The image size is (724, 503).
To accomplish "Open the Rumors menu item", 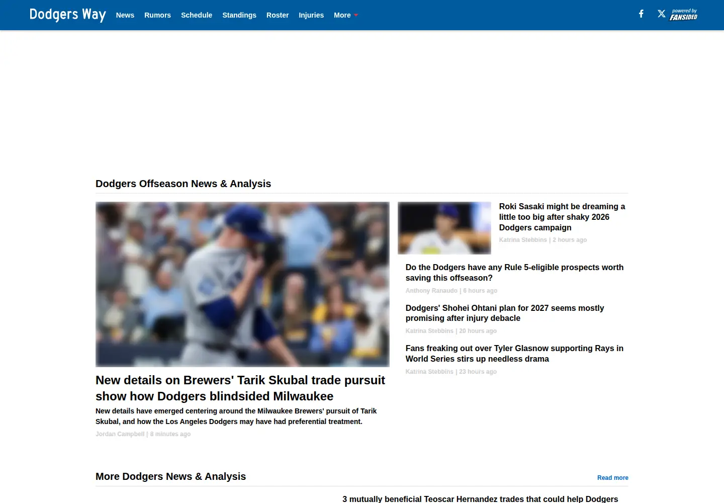I will (x=157, y=15).
